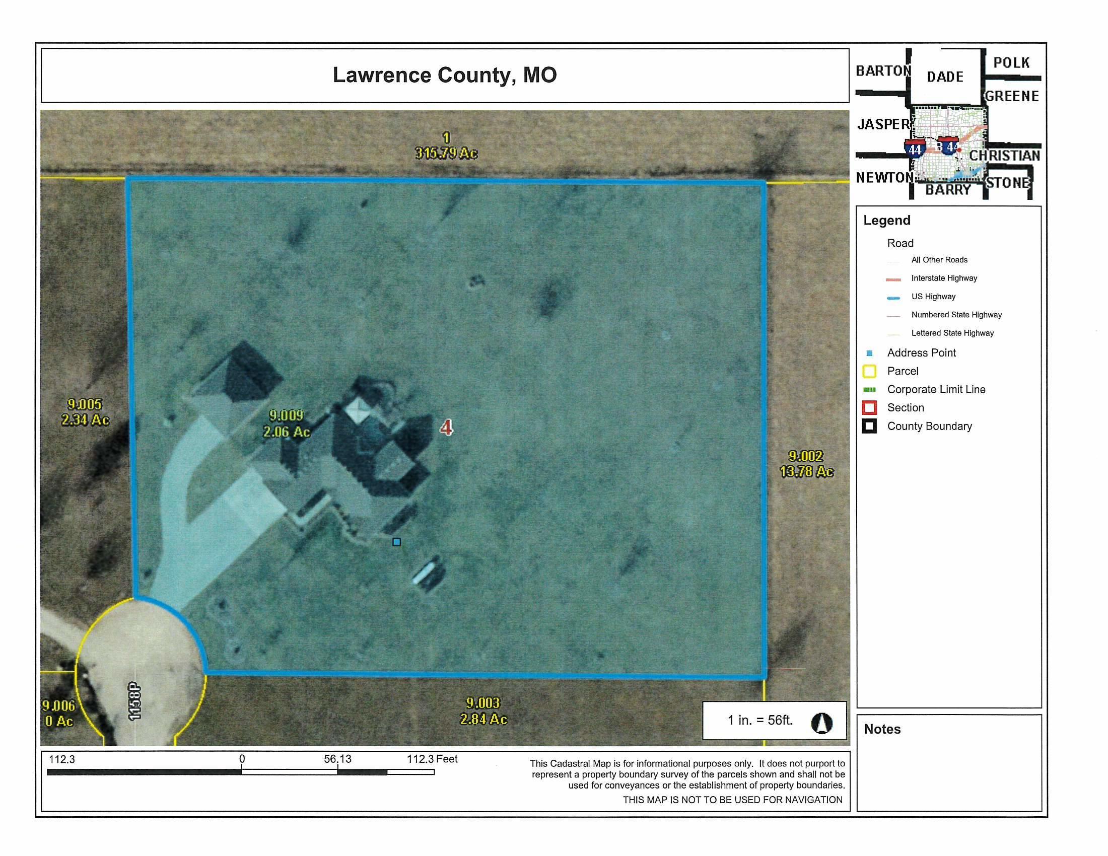Click the right I-44 shield on locator map

point(949,146)
